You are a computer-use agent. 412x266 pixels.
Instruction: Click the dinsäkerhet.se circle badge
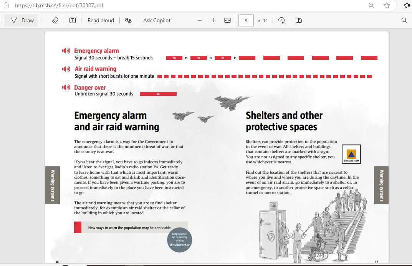180,240
